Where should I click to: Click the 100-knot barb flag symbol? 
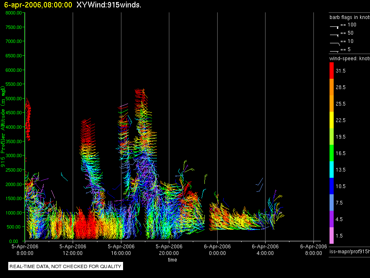(334, 26)
